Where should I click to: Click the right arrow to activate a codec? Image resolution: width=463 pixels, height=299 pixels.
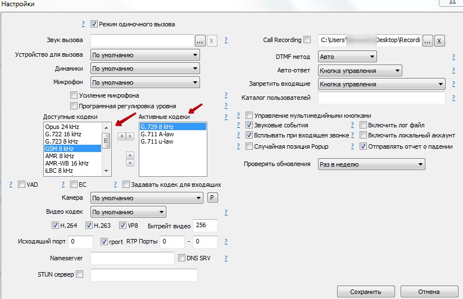pos(129,136)
